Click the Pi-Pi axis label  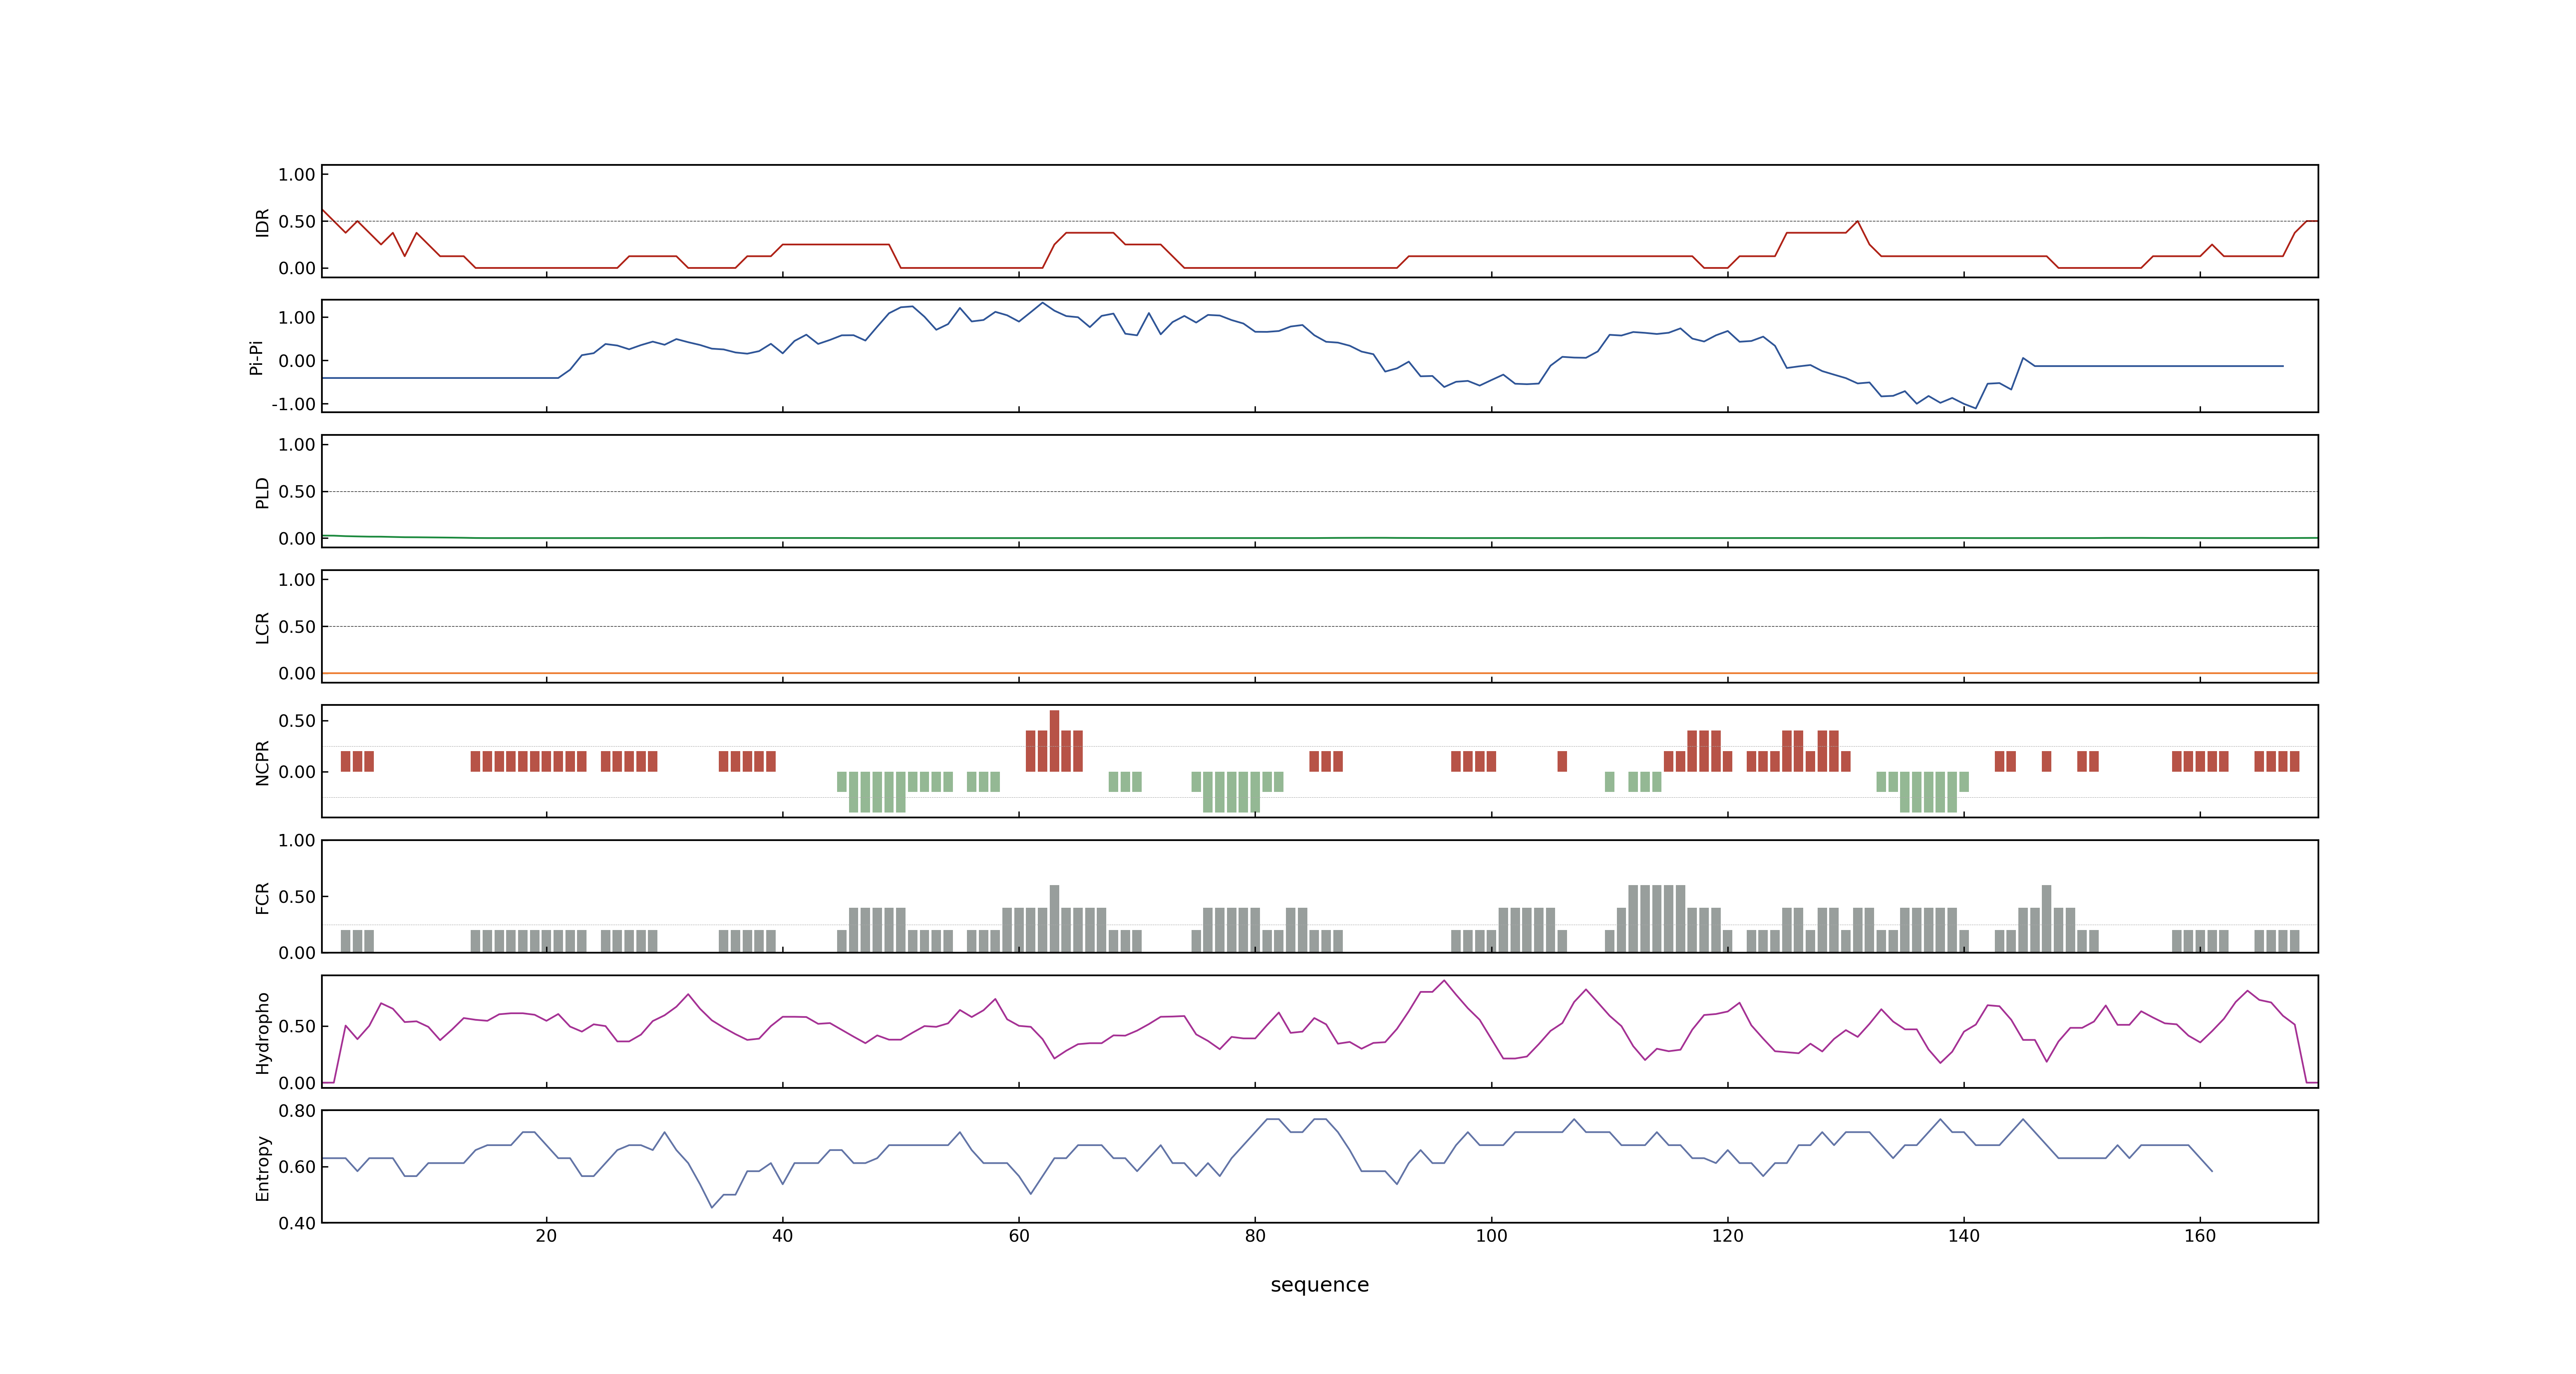pyautogui.click(x=256, y=357)
